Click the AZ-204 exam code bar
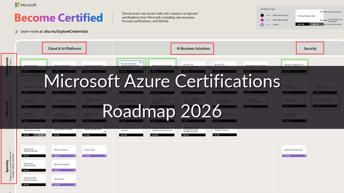Viewport: 344px width, 193px height. [64, 135]
